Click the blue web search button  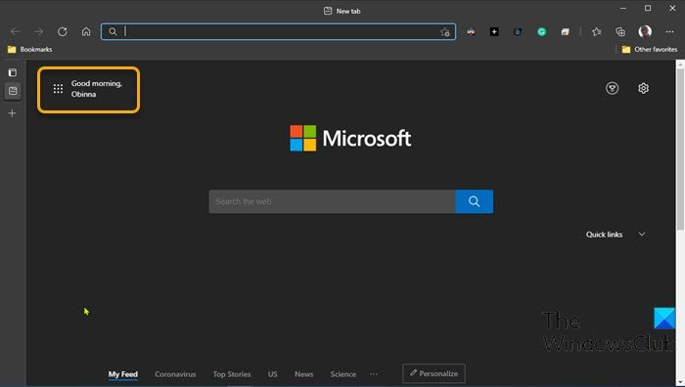(475, 201)
